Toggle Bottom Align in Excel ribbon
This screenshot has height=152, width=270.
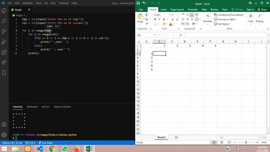click(x=192, y=15)
